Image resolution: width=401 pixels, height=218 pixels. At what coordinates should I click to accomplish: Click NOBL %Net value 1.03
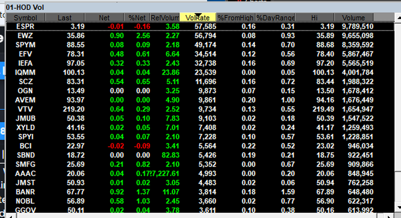pyautogui.click(x=143, y=201)
